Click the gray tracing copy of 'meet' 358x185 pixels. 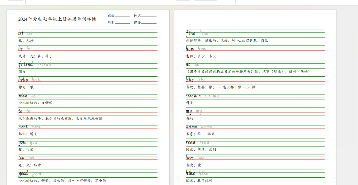36,127
